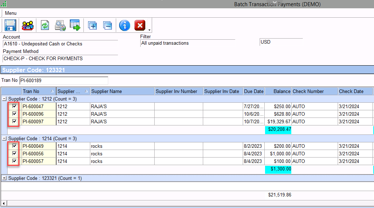Screen dimensions: 374x208
Task: Toggle checkbox for transaction PI-600097
Action: point(14,121)
